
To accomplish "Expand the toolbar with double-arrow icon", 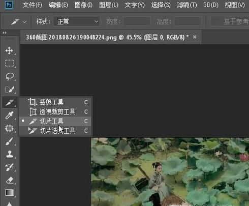I will 5,33.
